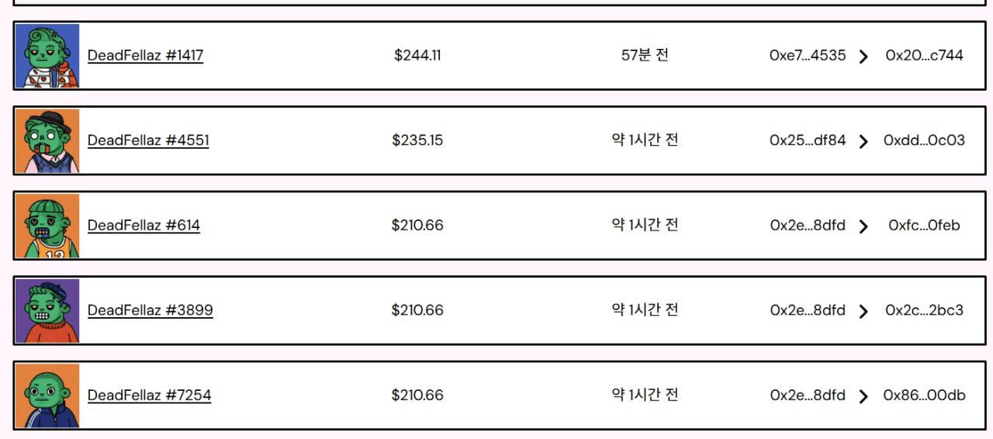Click the $244.11 price value

click(x=417, y=56)
